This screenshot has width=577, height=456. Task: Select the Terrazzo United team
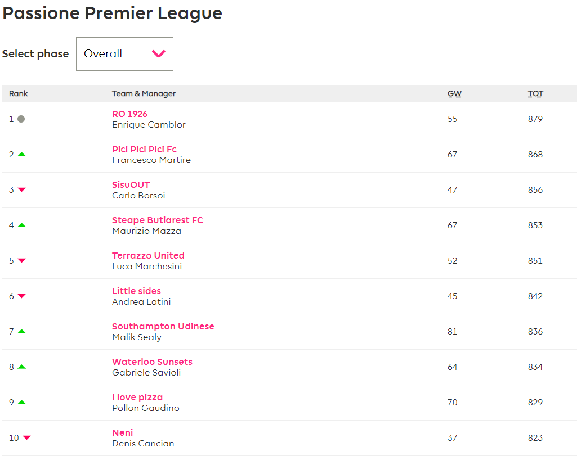148,256
